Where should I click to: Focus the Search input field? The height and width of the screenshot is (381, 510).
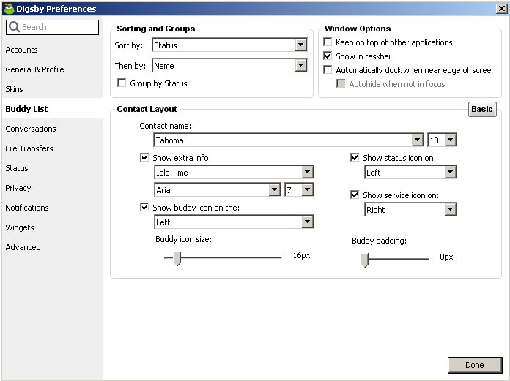pyautogui.click(x=52, y=27)
